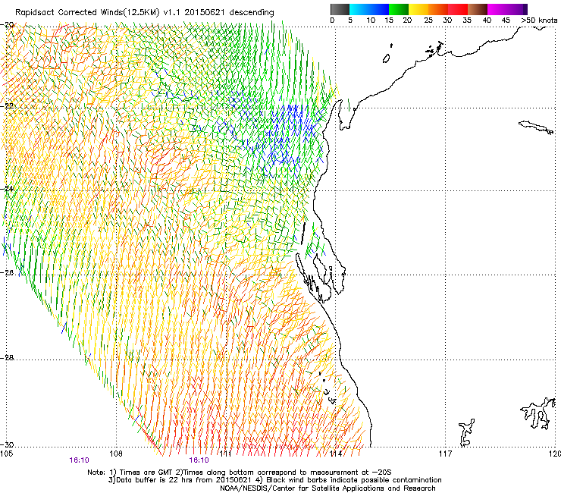This screenshot has height=493, width=561.
Task: Click the irregular inlet outline at the bottom right
Action: point(537,413)
